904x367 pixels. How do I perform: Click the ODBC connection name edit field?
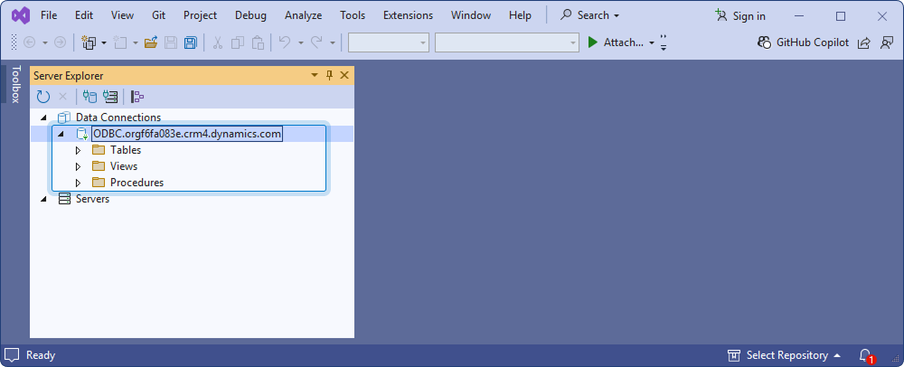[187, 134]
